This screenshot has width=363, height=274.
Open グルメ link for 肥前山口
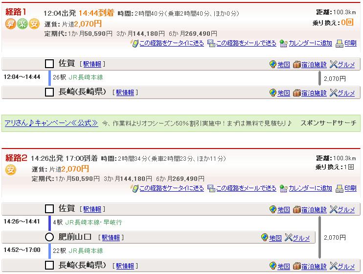point(301,238)
